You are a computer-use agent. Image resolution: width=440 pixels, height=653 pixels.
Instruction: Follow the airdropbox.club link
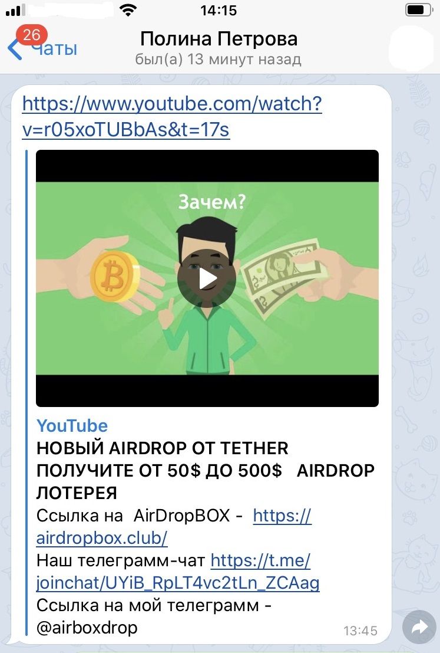174,527
